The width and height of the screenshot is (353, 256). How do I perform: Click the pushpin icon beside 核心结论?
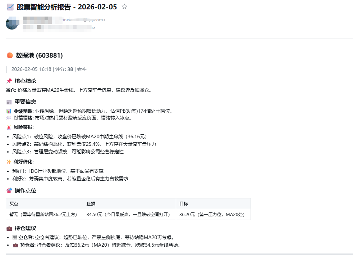9,81
